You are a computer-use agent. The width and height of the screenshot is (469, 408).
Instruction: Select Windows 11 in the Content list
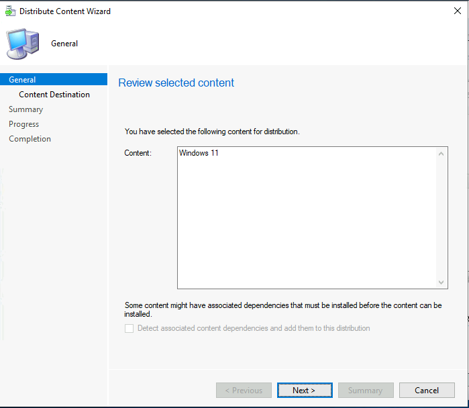199,153
